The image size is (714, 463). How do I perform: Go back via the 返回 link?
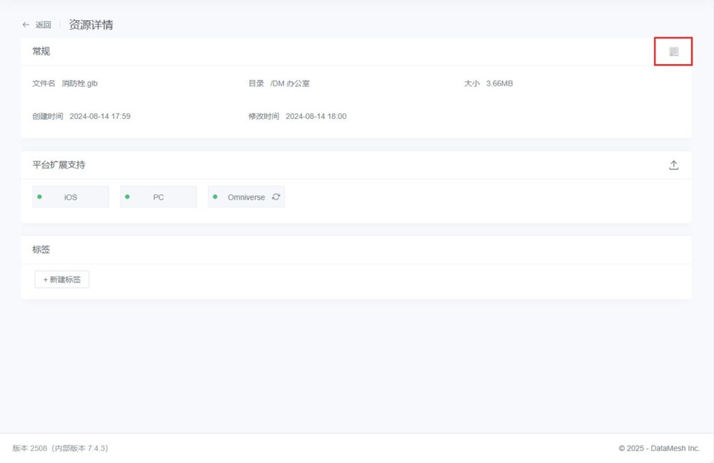(x=43, y=25)
